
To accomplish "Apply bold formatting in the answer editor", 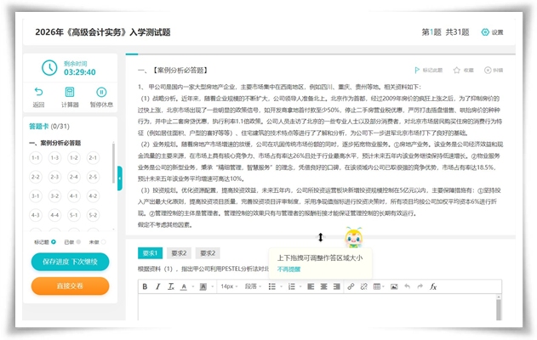I will tap(146, 286).
